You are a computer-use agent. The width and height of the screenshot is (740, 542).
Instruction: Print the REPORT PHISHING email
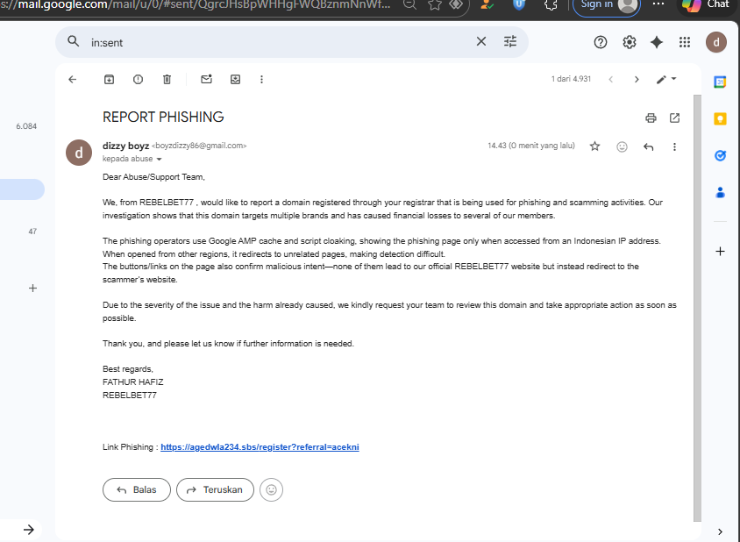pos(651,118)
